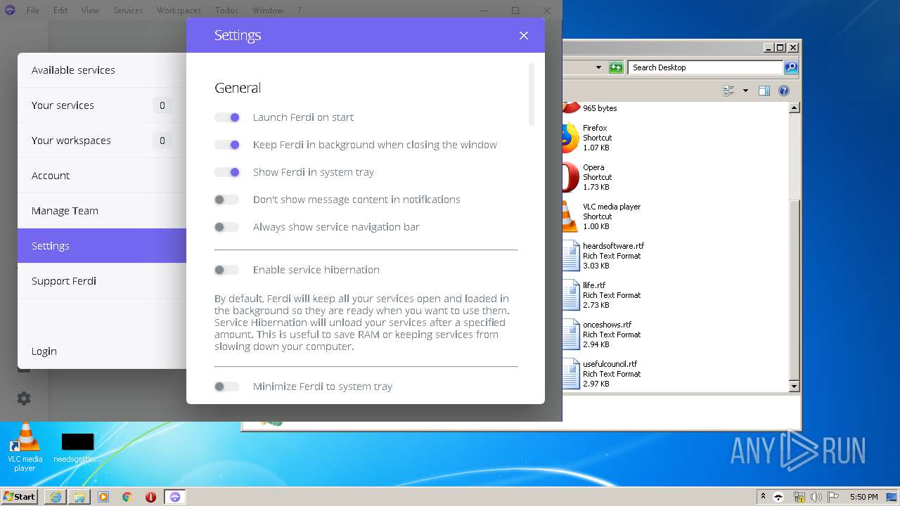The width and height of the screenshot is (900, 506).
Task: Open the Support Ferdi section
Action: 102,281
